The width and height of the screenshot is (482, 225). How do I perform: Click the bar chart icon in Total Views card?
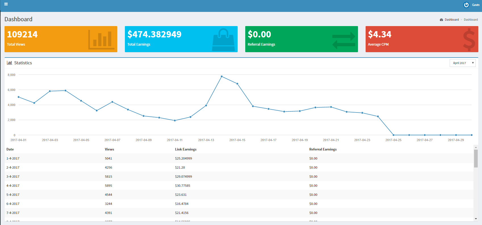coord(101,39)
